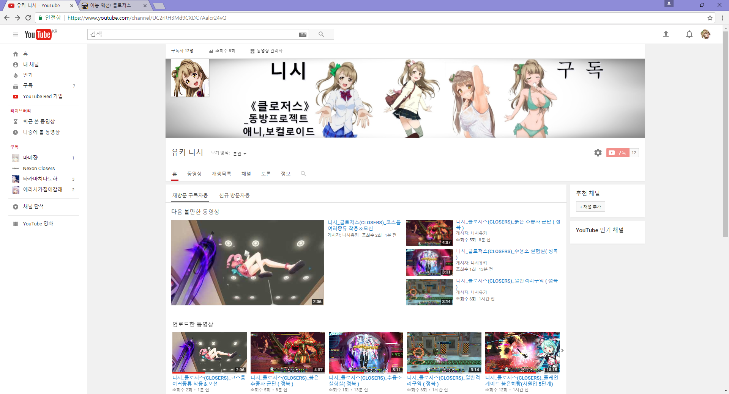
Task: Click 구독자 12명 subscribers link
Action: click(182, 51)
